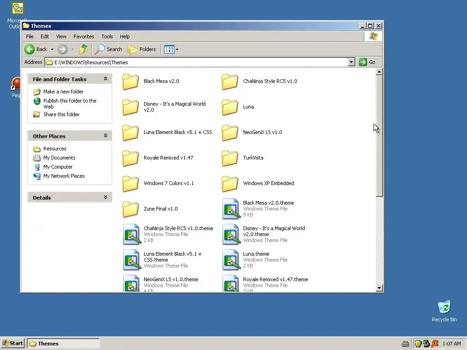The image size is (467, 350).
Task: Open the Search pane
Action: (108, 49)
